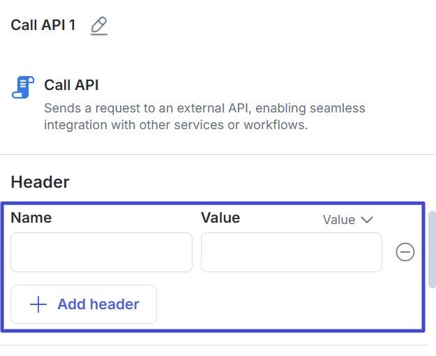
Task: Click the Add header text label
Action: coord(98,304)
